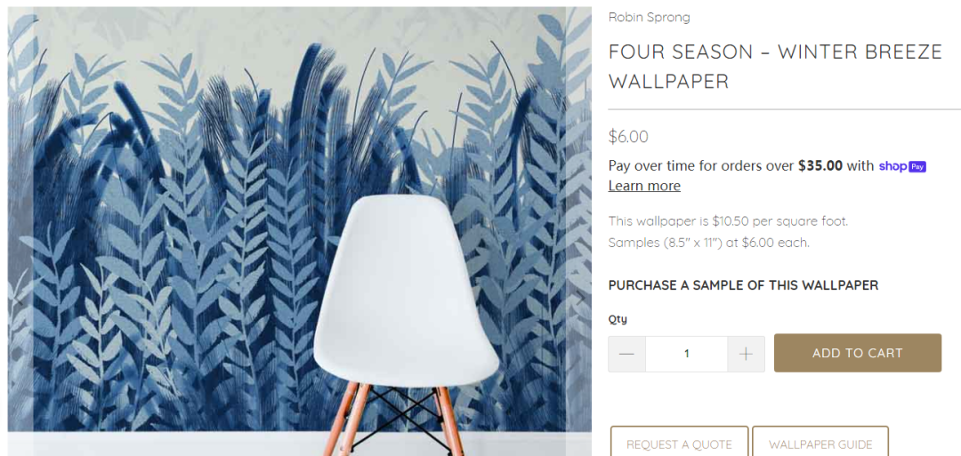Open the Wallpaper Guide
This screenshot has width=961, height=456.
820,444
